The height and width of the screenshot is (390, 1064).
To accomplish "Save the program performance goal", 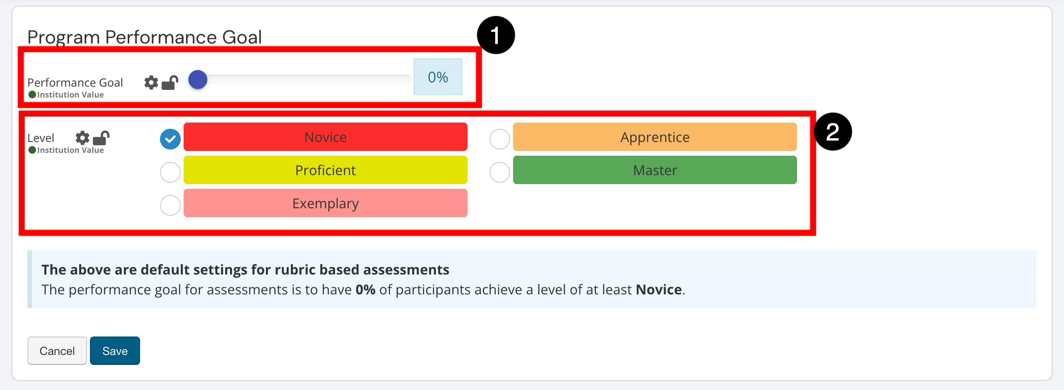I will (x=115, y=351).
